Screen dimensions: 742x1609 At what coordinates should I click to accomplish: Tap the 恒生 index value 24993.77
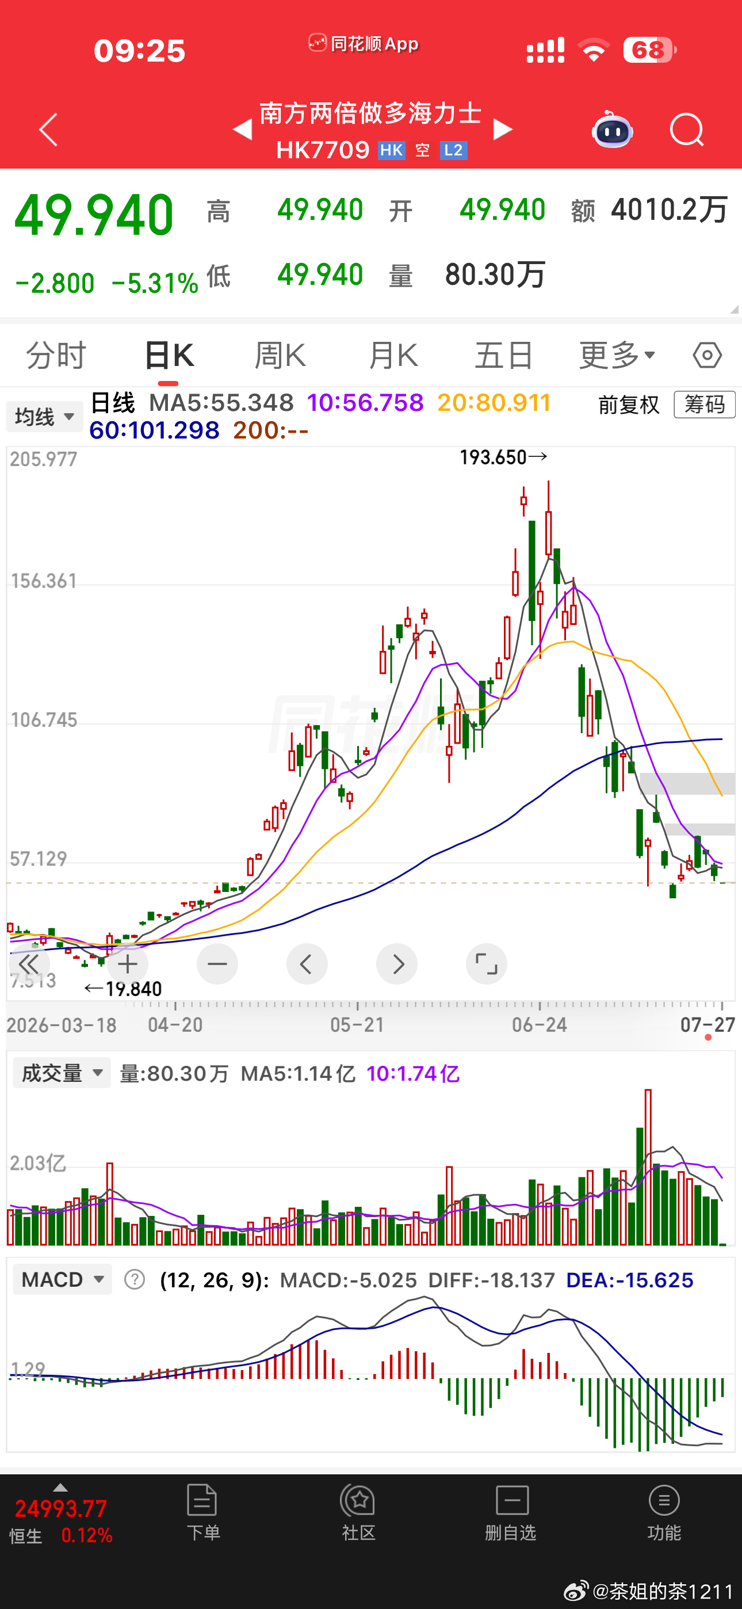click(x=60, y=1508)
